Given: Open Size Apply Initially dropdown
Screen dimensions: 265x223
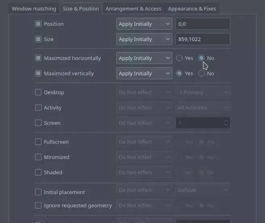Looking at the screenshot, I should point(144,39).
